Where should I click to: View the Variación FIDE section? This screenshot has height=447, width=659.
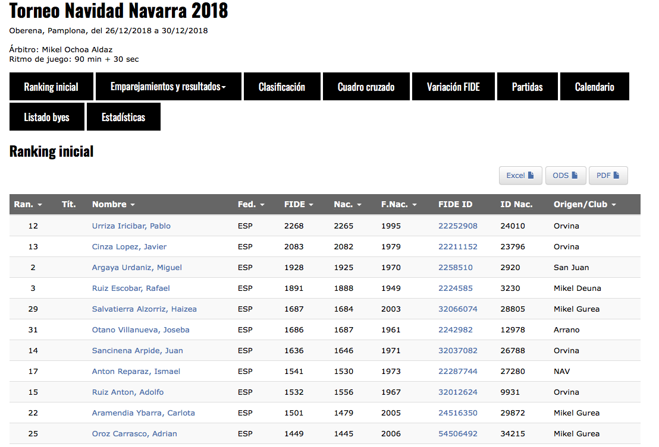(453, 86)
